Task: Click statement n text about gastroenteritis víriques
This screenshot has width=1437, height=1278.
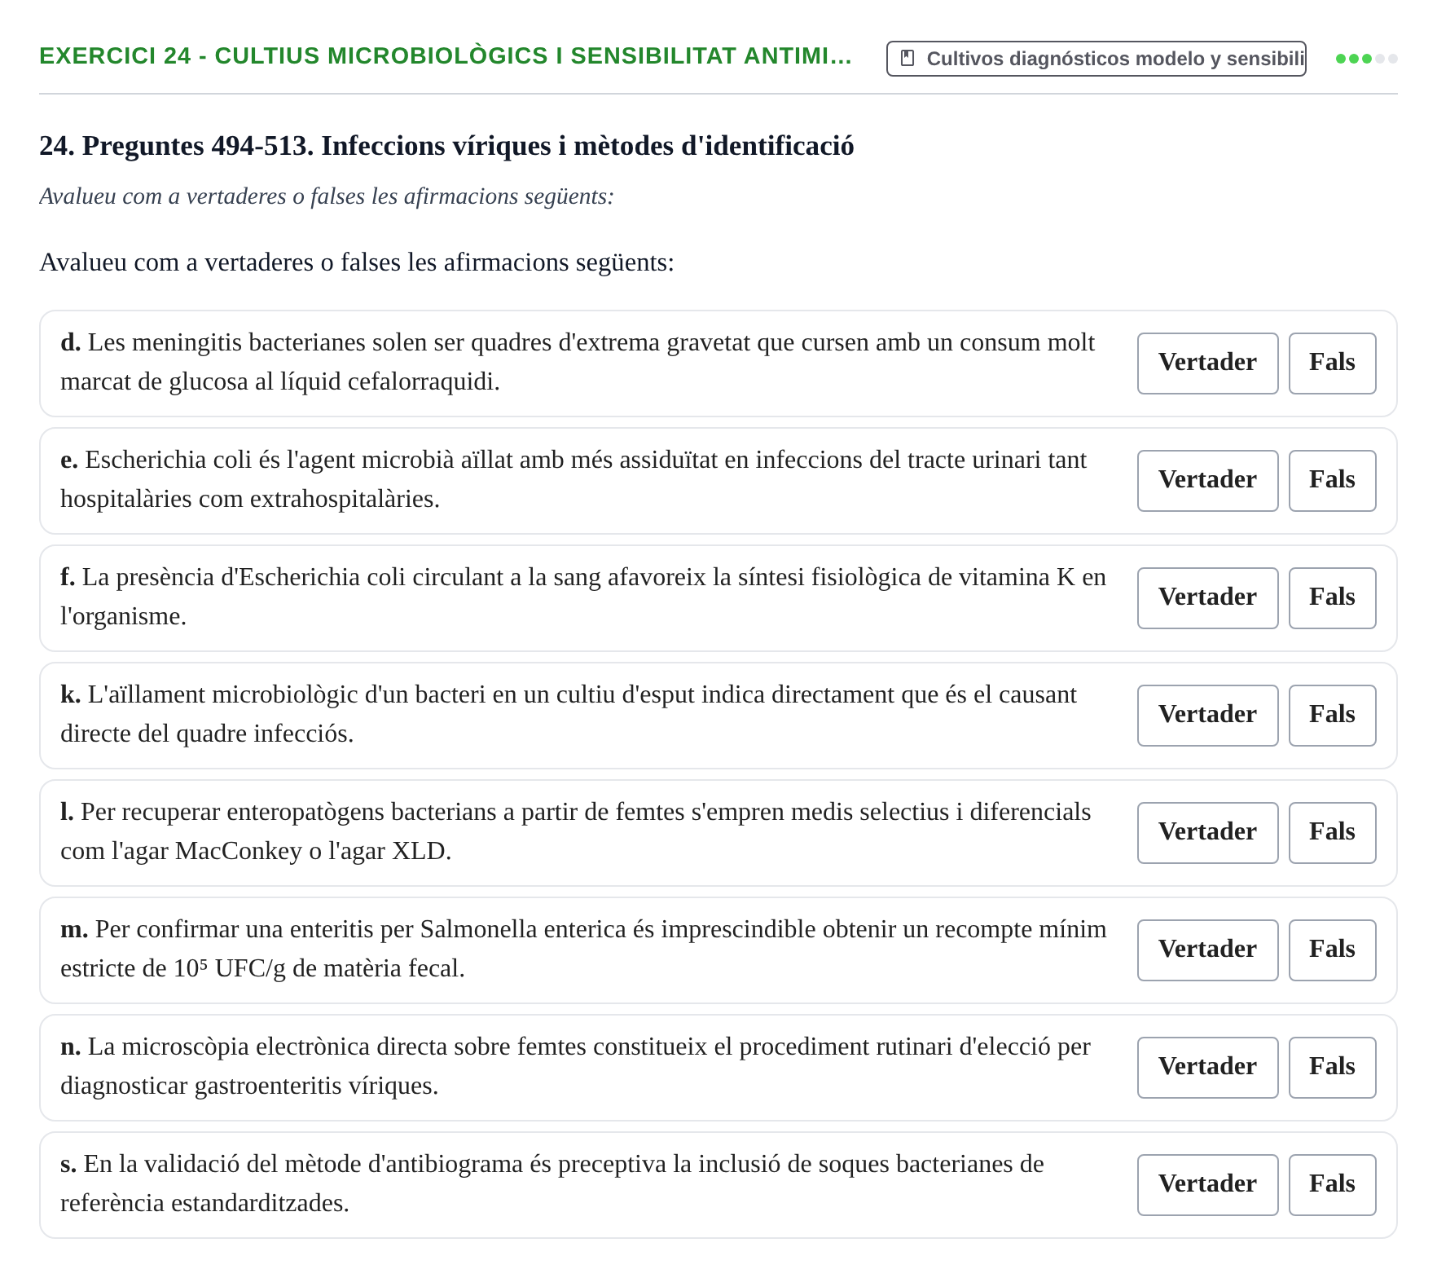Action: click(575, 1066)
